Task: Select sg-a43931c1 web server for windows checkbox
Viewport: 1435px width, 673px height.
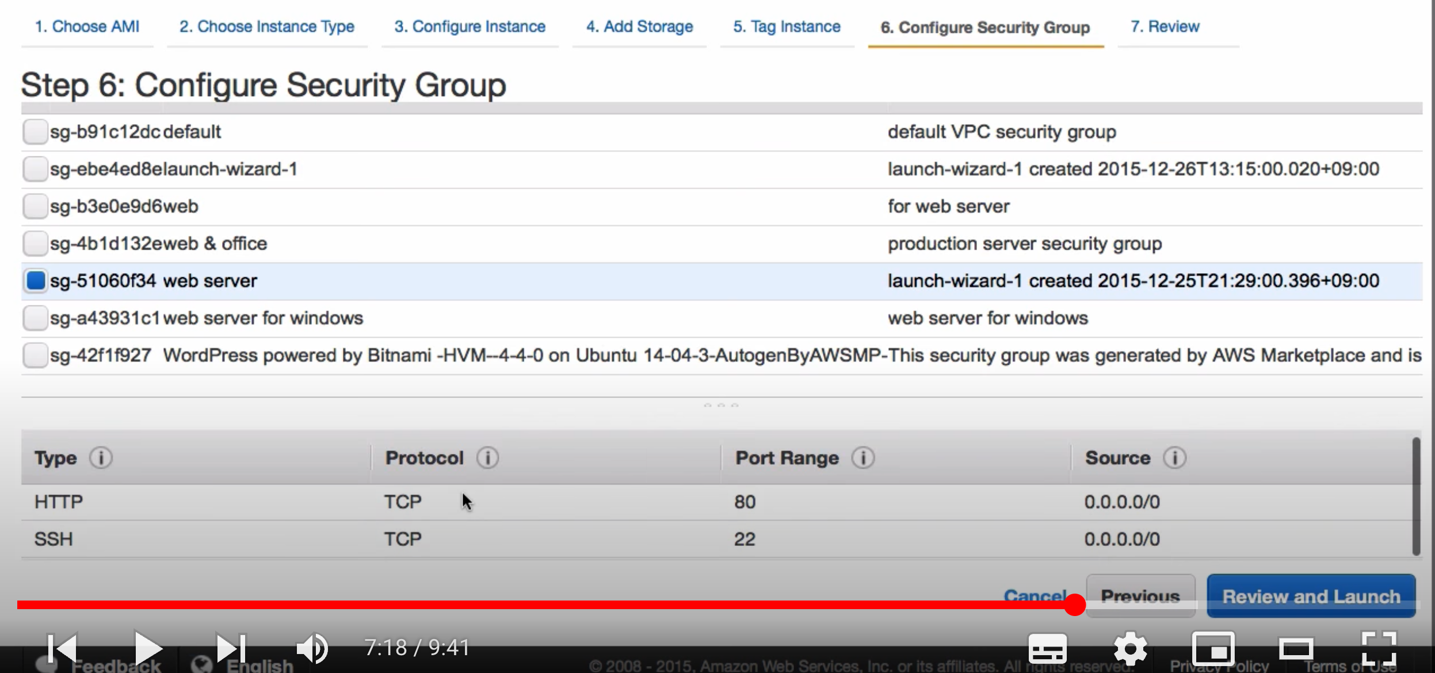Action: (35, 318)
